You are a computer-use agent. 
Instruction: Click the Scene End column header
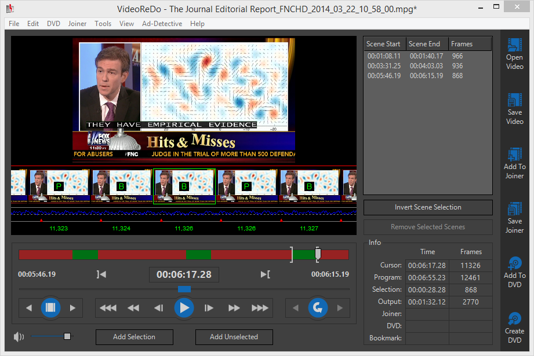click(x=427, y=44)
